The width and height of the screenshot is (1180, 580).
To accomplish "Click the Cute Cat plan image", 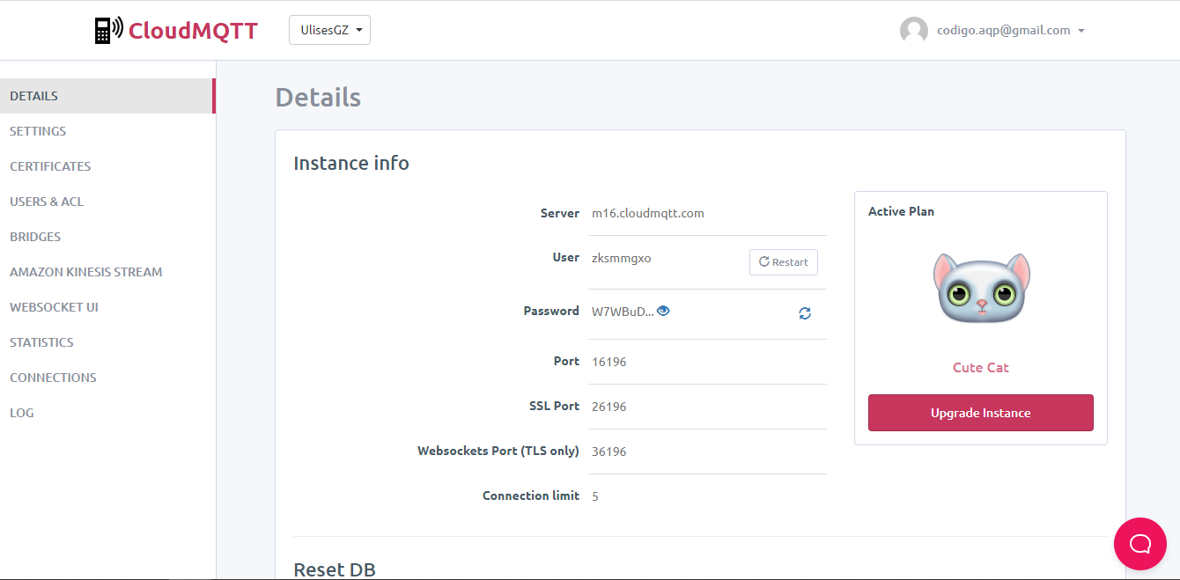I will (x=981, y=288).
